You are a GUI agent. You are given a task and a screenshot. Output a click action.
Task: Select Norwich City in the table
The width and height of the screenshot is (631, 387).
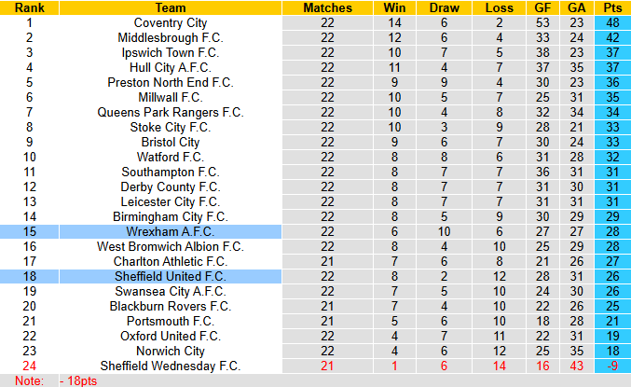(170, 352)
